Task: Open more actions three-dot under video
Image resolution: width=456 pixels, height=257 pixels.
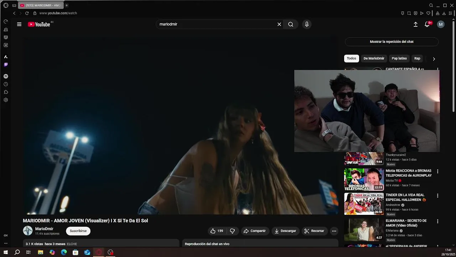Action: pyautogui.click(x=334, y=231)
